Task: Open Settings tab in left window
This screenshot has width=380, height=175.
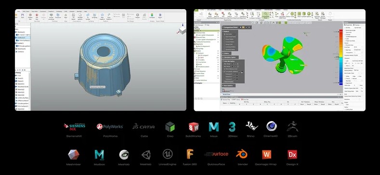Action: (79, 12)
